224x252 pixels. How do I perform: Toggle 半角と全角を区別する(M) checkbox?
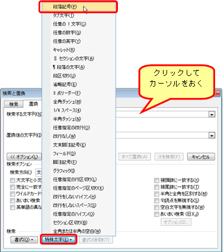156,194
